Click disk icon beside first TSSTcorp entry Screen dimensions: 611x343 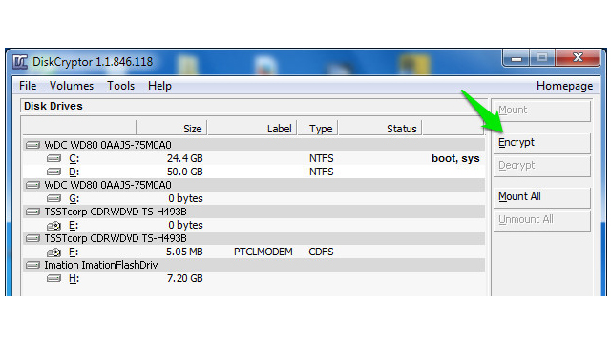click(32, 212)
